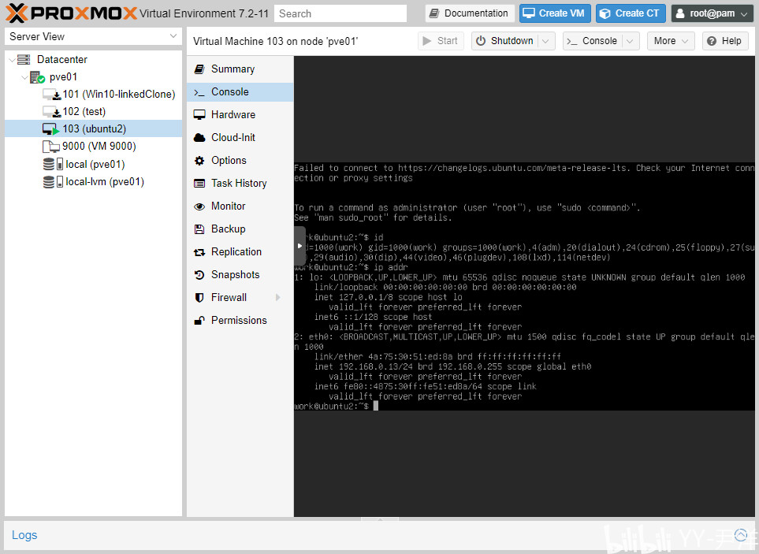Image resolution: width=759 pixels, height=554 pixels.
Task: Open the Console dropdown arrow
Action: (630, 41)
